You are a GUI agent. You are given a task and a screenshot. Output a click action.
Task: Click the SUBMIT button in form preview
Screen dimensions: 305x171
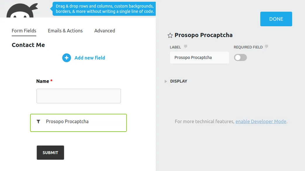[x=50, y=153]
